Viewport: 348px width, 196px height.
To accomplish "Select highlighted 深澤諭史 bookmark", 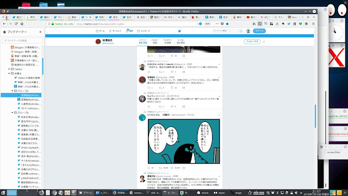I will [x=21, y=95].
